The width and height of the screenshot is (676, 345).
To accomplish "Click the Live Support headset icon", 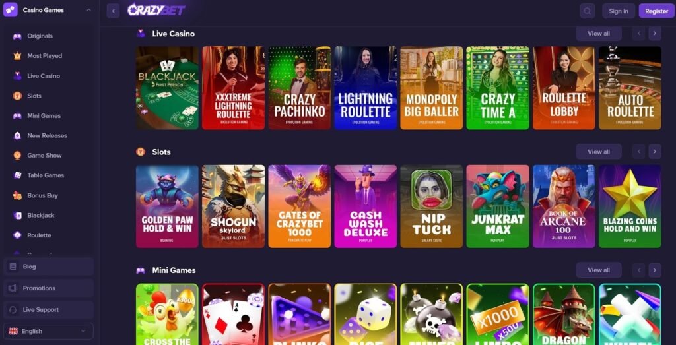I will [13, 309].
